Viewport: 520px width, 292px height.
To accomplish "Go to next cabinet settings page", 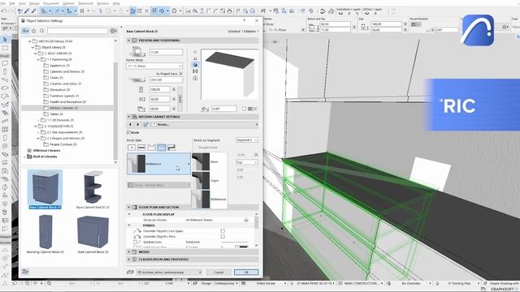I will (x=137, y=124).
